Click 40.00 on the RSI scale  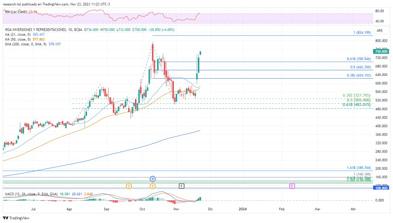pyautogui.click(x=380, y=21)
